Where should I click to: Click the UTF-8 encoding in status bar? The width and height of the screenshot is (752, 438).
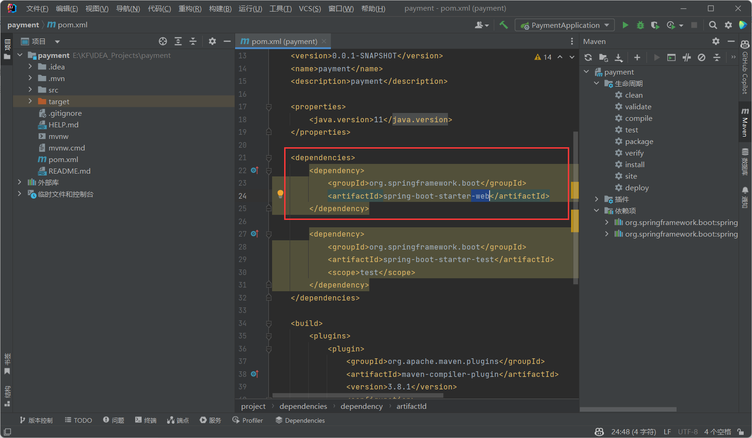[x=688, y=432]
